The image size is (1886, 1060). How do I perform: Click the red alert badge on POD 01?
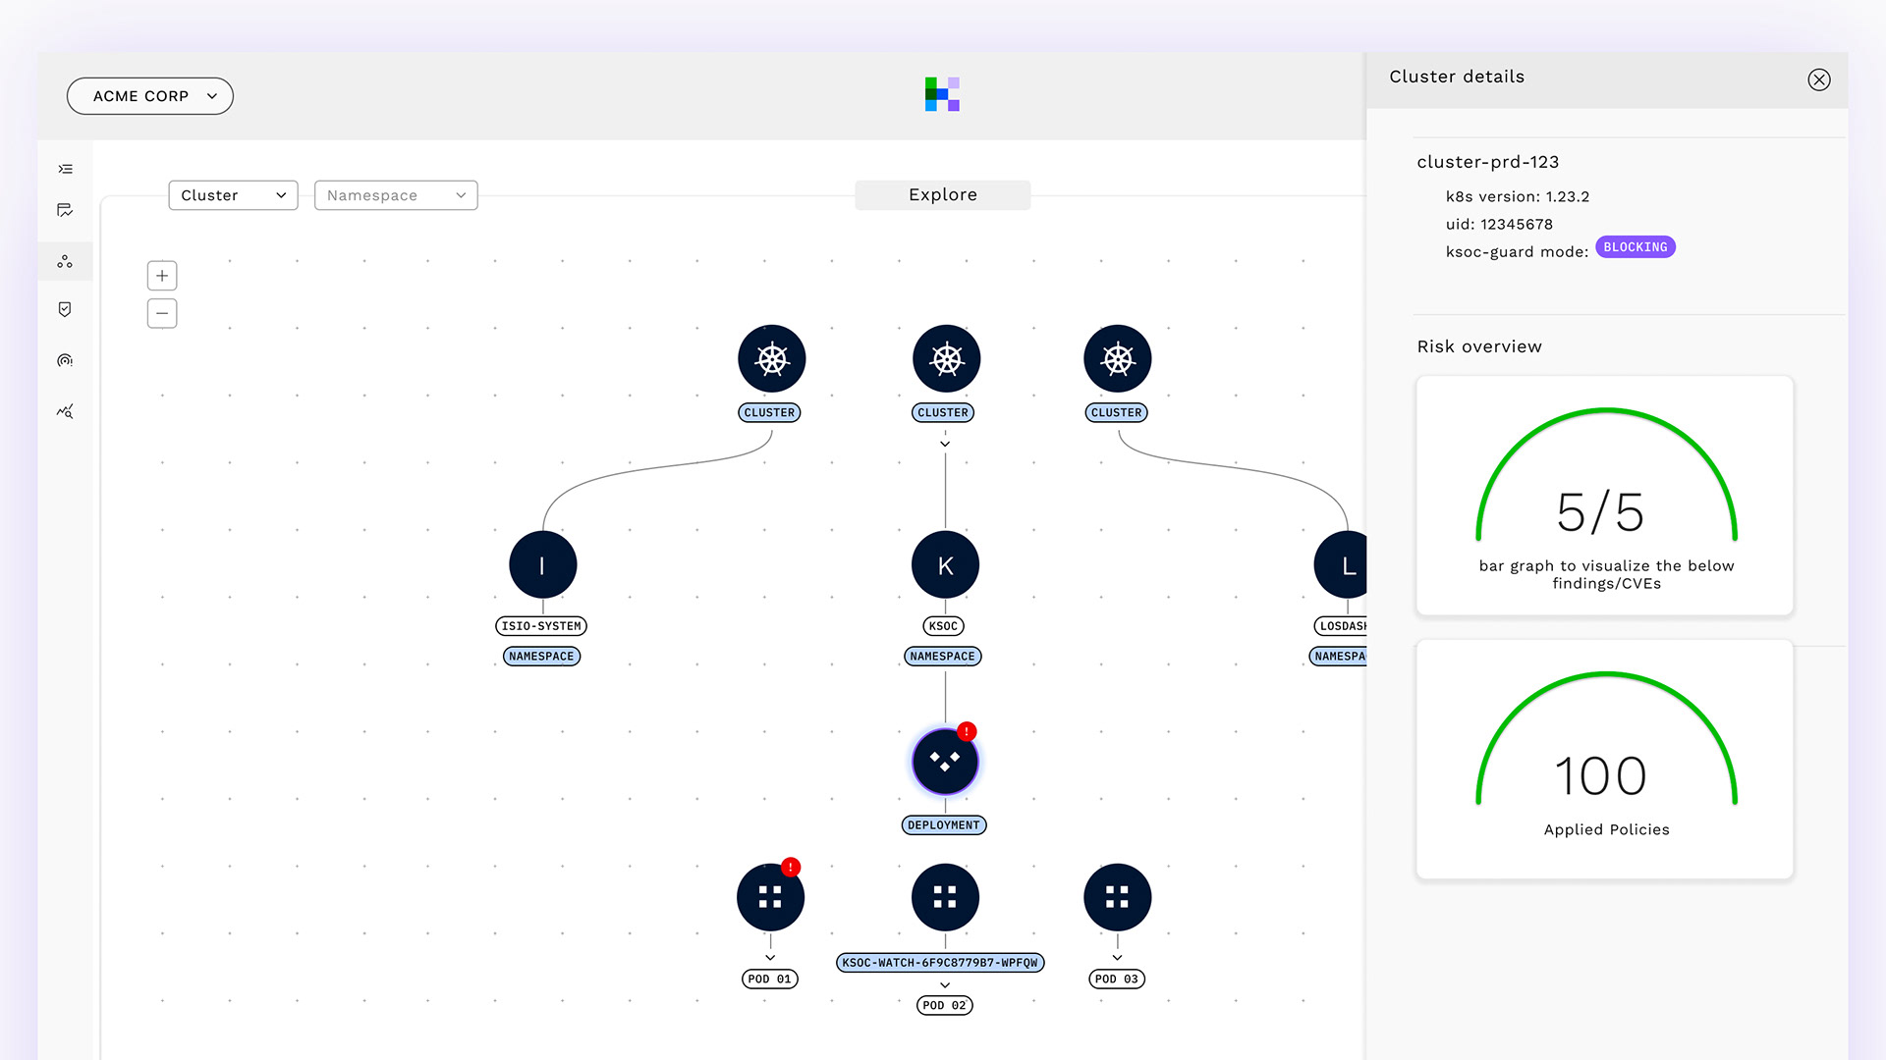point(791,867)
